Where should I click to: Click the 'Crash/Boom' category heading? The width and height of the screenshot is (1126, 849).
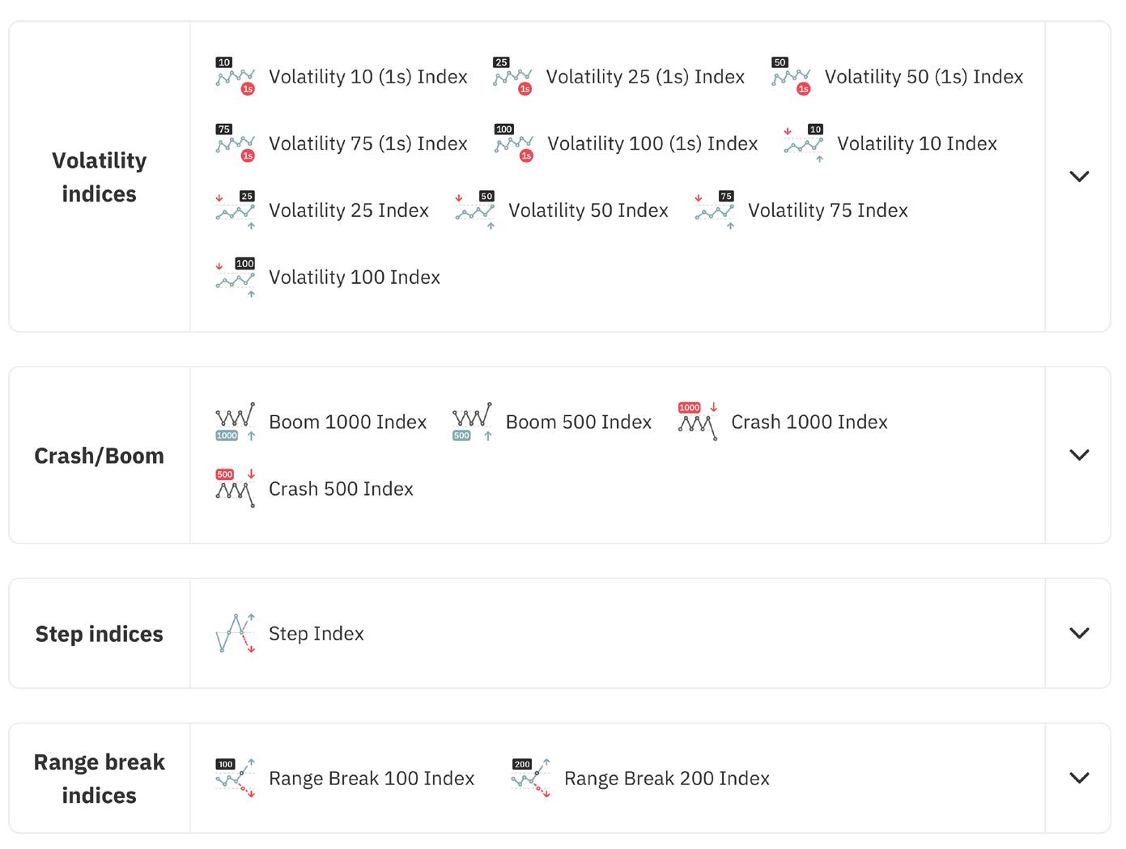coord(100,456)
